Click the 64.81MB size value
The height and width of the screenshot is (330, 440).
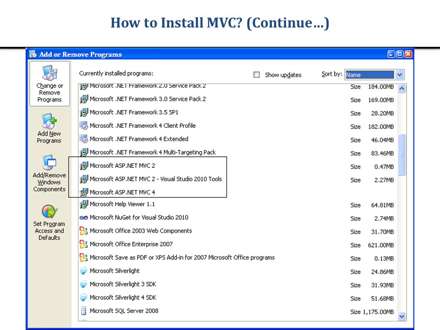(382, 205)
